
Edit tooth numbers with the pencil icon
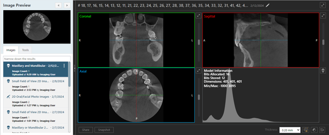click(268, 5)
